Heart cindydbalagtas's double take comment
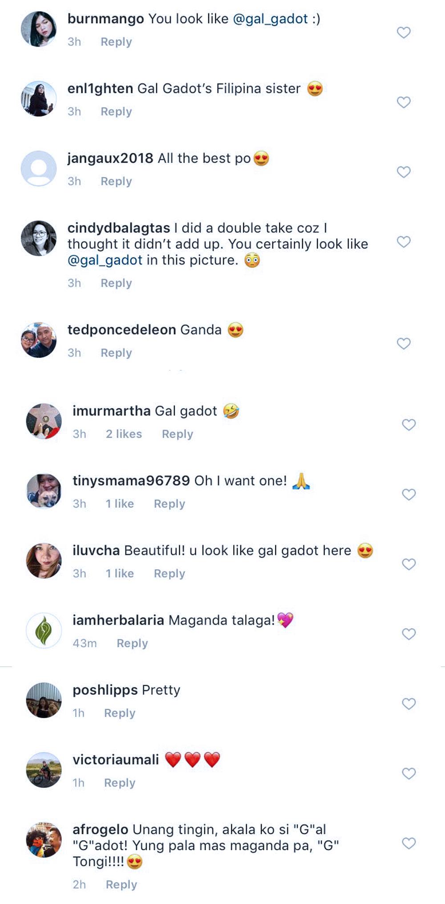This screenshot has height=904, width=445. (404, 242)
